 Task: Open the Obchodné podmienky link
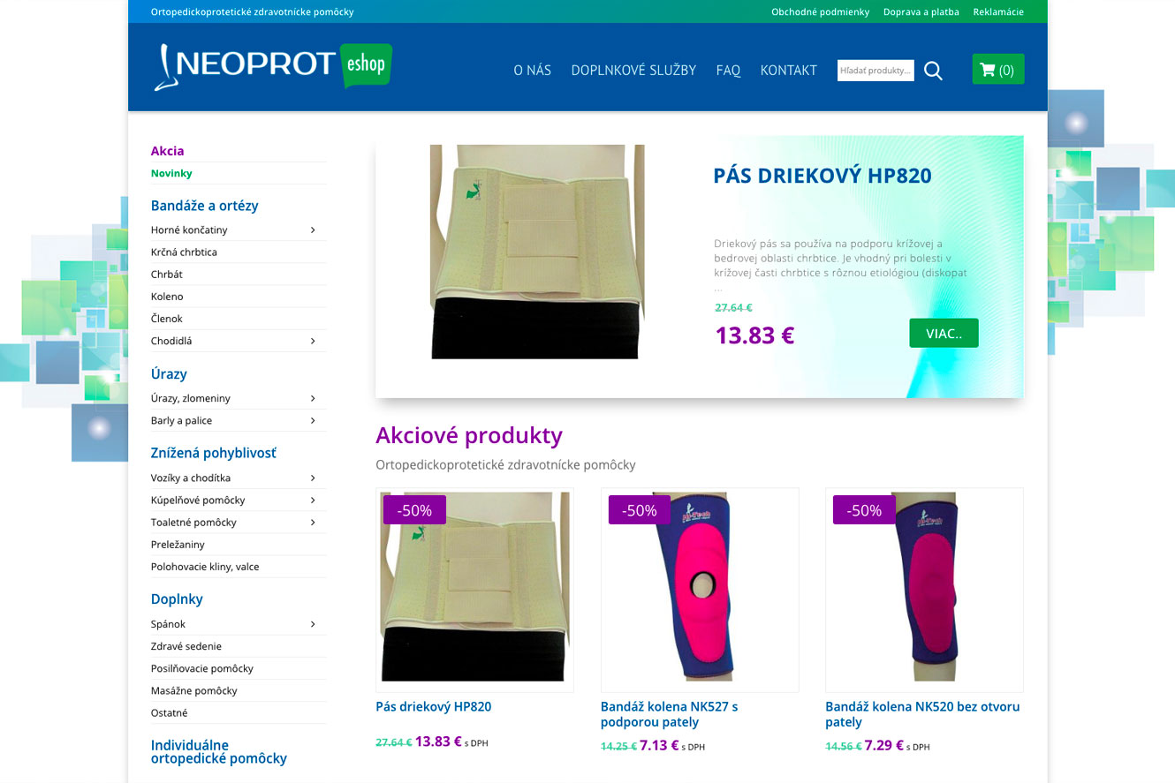tap(820, 12)
